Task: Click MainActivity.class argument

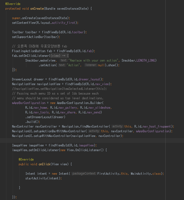Action: tap(146, 174)
